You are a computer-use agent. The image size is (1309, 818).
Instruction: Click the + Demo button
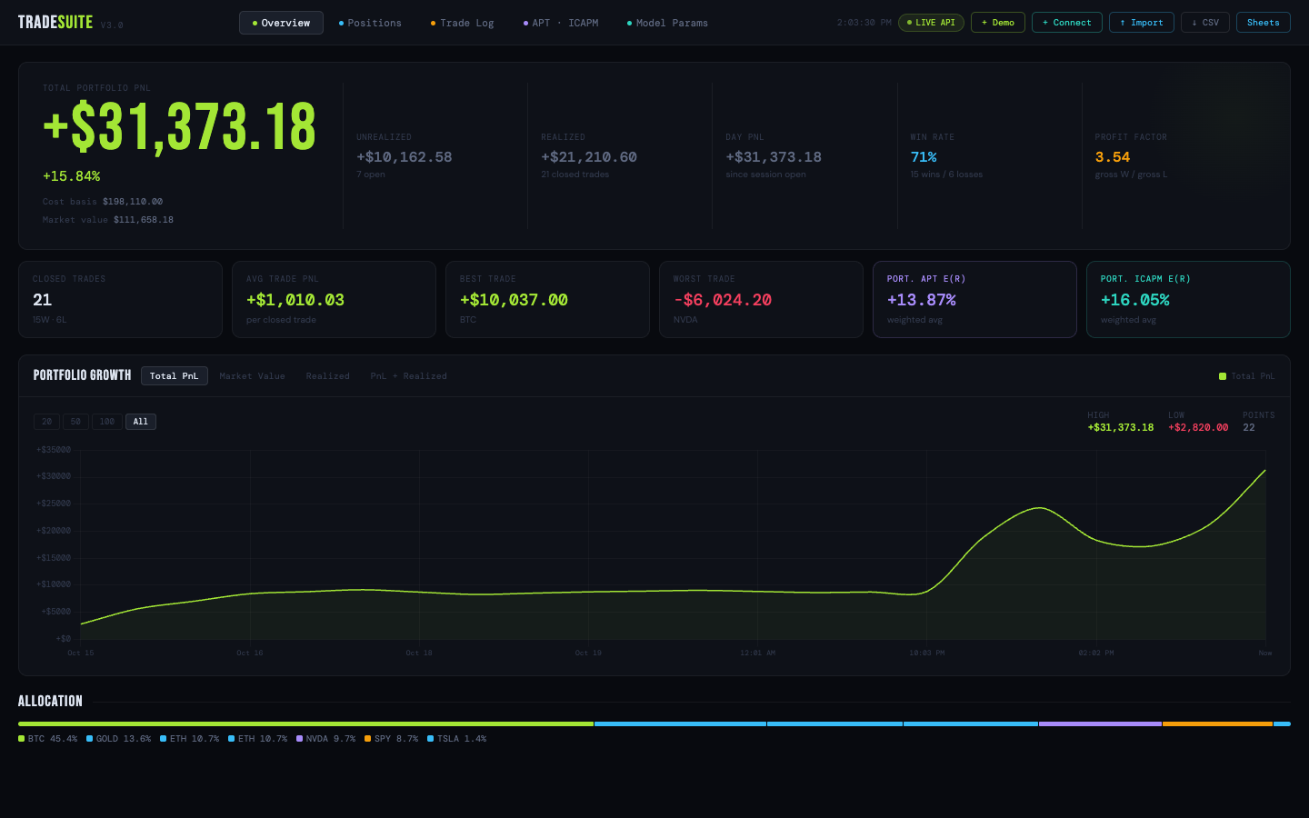(x=998, y=23)
